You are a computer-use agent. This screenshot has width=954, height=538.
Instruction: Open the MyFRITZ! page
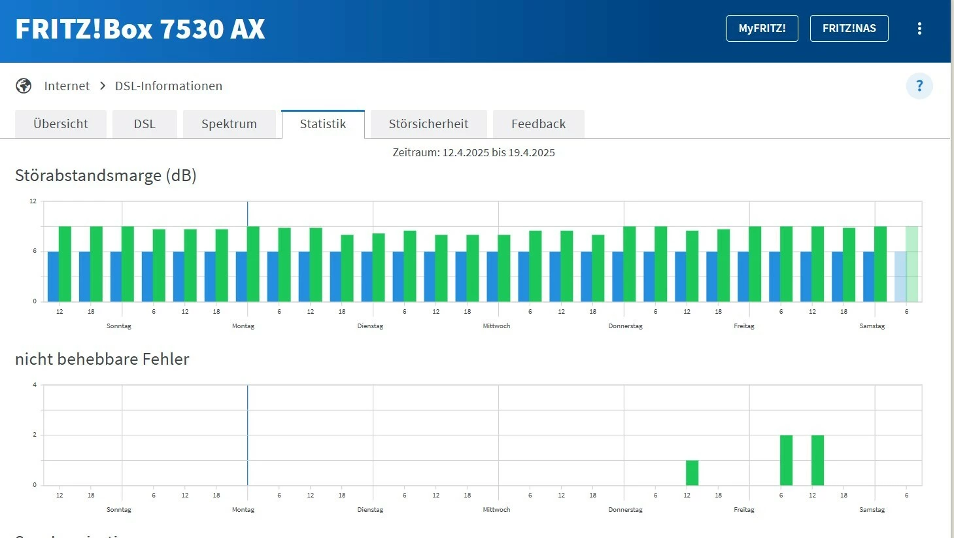pyautogui.click(x=762, y=29)
